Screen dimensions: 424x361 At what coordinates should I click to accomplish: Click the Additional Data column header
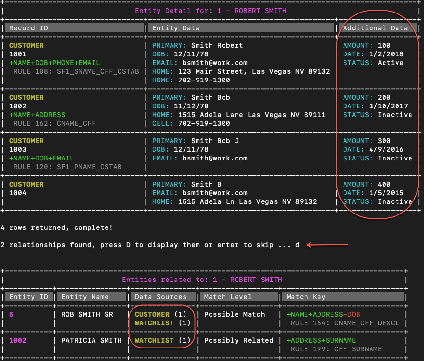(x=377, y=28)
